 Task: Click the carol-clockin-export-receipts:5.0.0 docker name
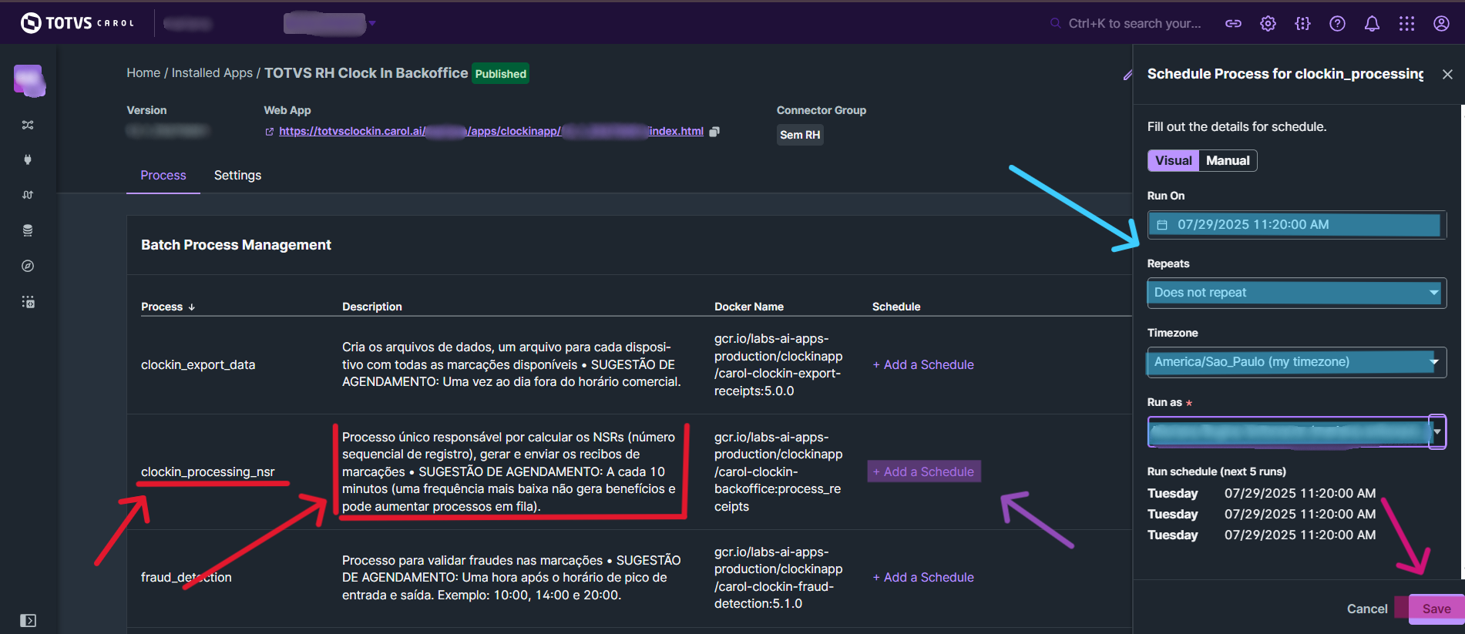(x=778, y=364)
